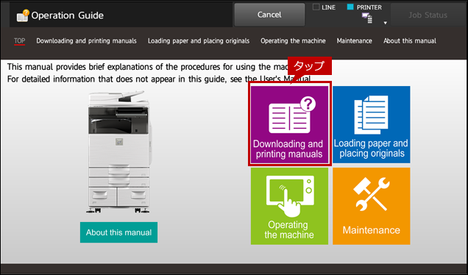
Task: Switch to About this manual tab
Action: 410,41
